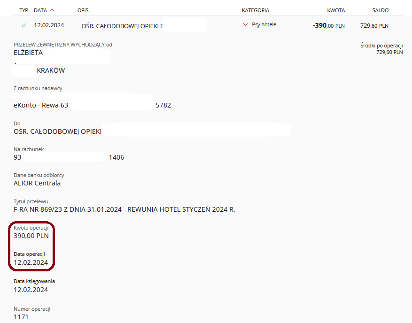This screenshot has width=412, height=323.
Task: Sort by the KATEGORIA column header
Action: (x=256, y=10)
